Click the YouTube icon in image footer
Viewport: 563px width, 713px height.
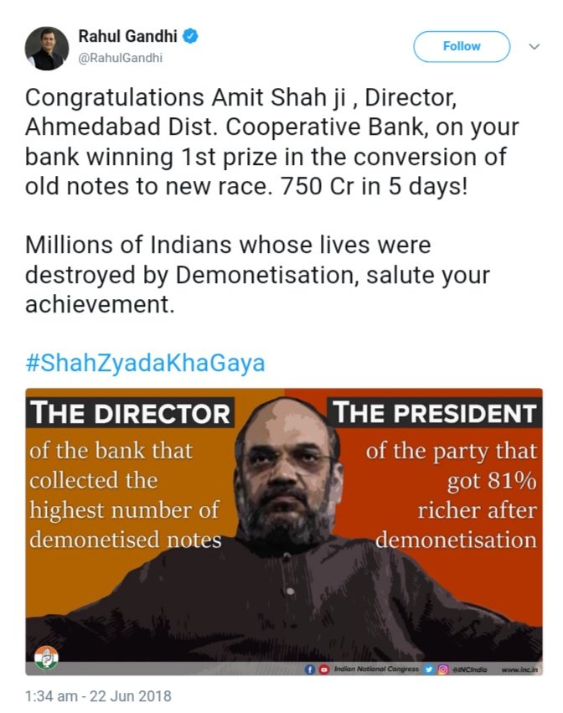[323, 669]
